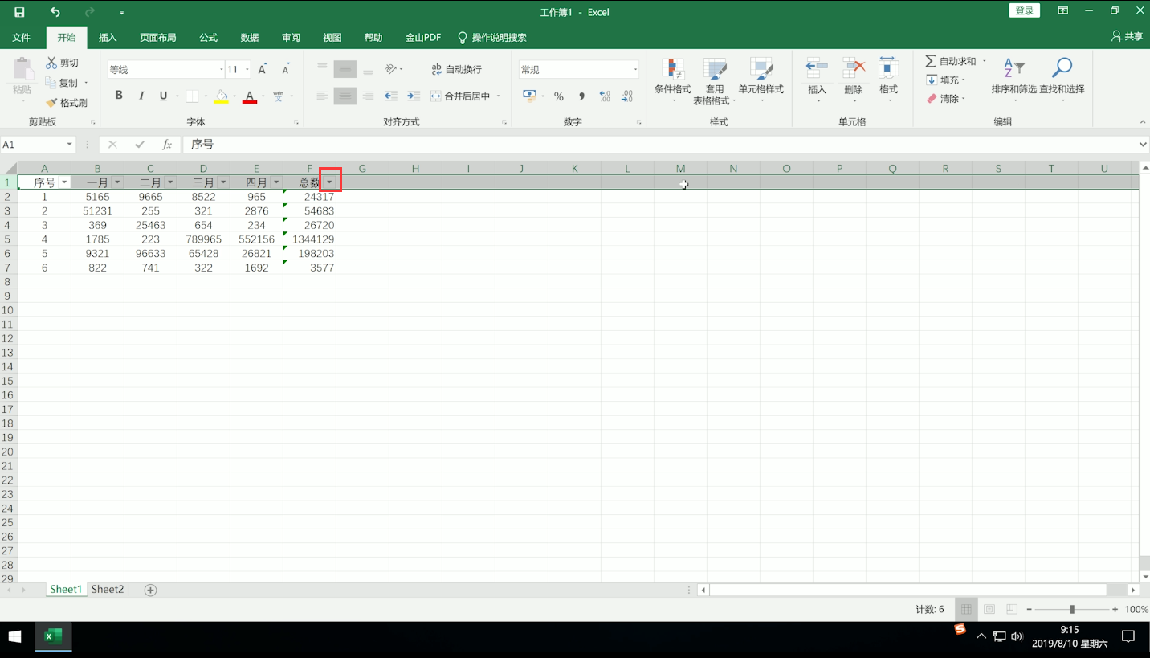Increase the indent level

point(414,96)
